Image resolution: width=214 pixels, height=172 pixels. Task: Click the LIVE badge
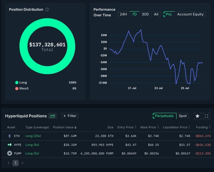[52, 116]
